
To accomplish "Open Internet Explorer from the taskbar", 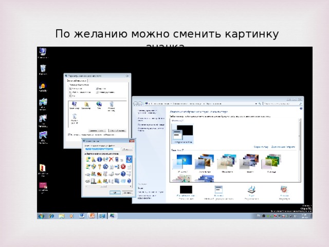I will point(51,216).
